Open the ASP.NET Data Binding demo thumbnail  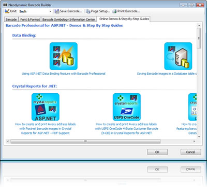pos(64,56)
